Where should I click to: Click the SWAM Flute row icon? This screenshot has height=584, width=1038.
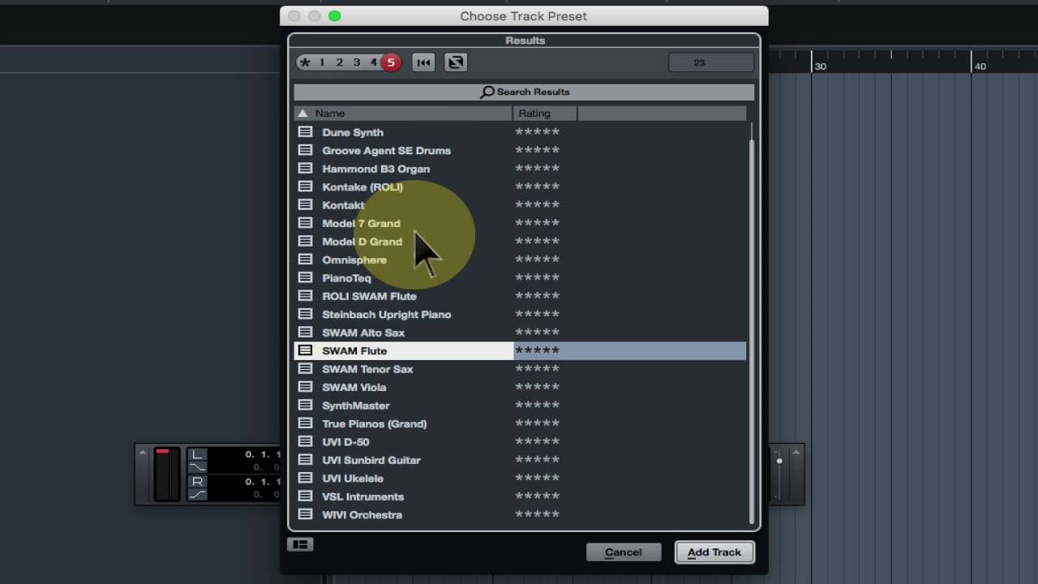point(305,350)
